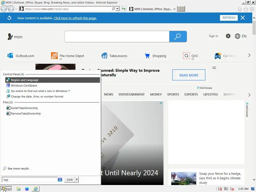Open the SPORTS category tab
Image resolution: width=256 pixels, height=192 pixels.
(x=173, y=94)
